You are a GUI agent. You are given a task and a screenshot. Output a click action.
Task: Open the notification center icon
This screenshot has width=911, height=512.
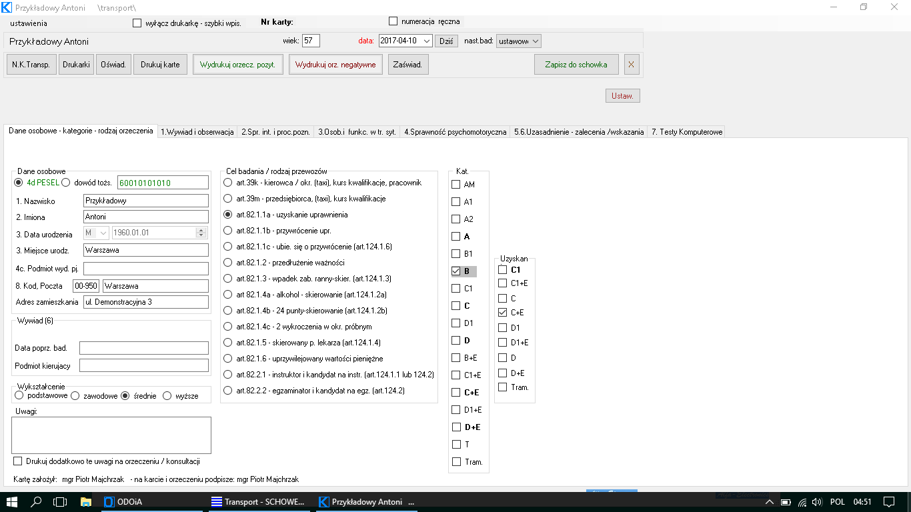[888, 501]
